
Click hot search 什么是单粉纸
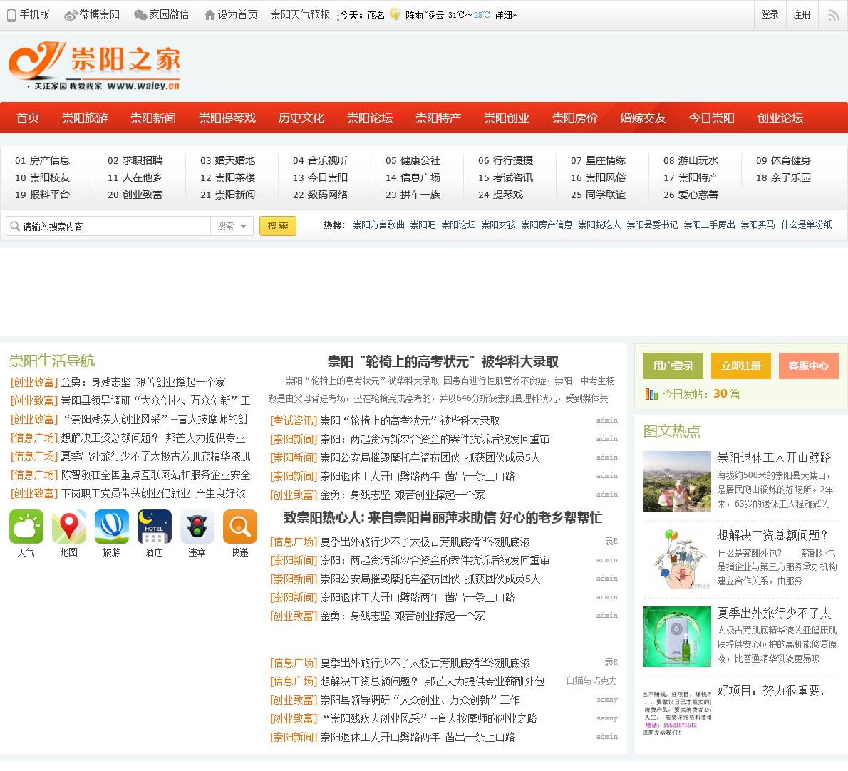click(x=807, y=225)
